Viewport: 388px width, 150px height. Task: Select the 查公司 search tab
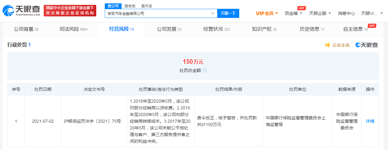point(113,6)
